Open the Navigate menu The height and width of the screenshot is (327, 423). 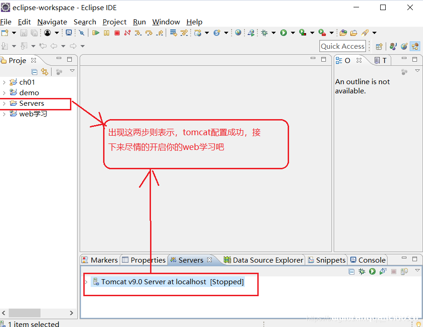coord(52,22)
